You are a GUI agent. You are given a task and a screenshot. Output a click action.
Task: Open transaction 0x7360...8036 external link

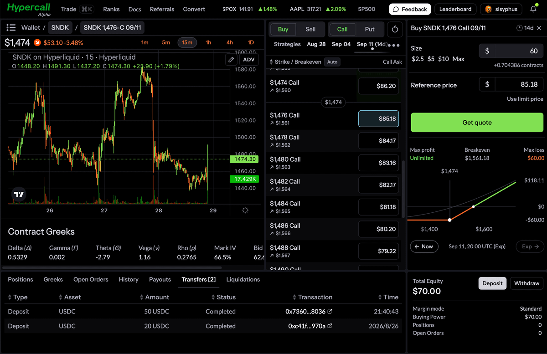point(330,312)
